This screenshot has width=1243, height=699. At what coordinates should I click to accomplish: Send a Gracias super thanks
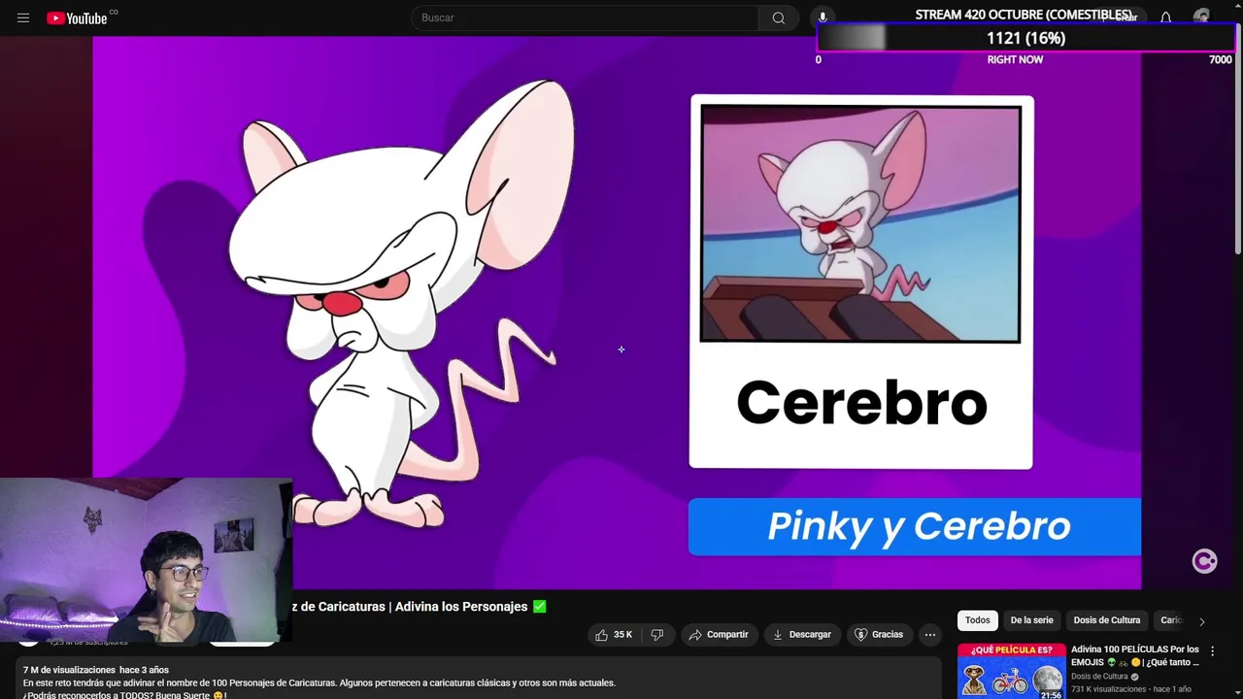tap(879, 634)
